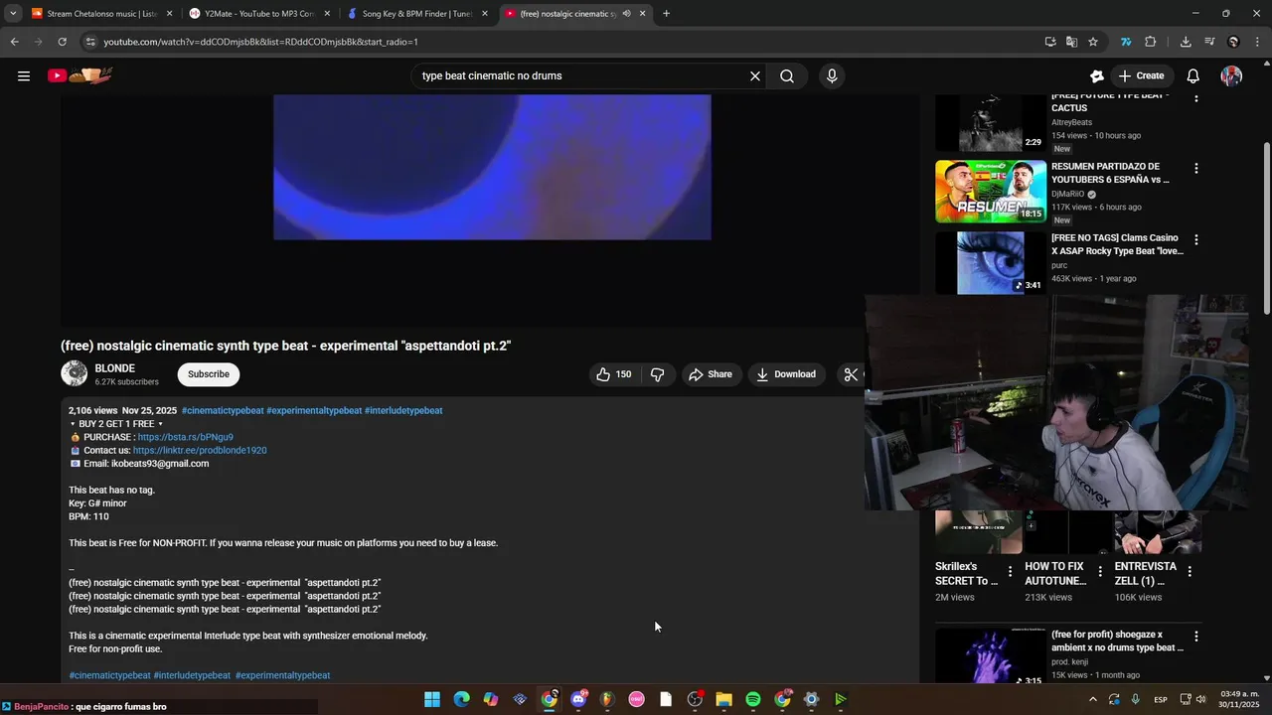The width and height of the screenshot is (1272, 715).
Task: Open options for Skrillex's SECRET video
Action: pos(1010,572)
